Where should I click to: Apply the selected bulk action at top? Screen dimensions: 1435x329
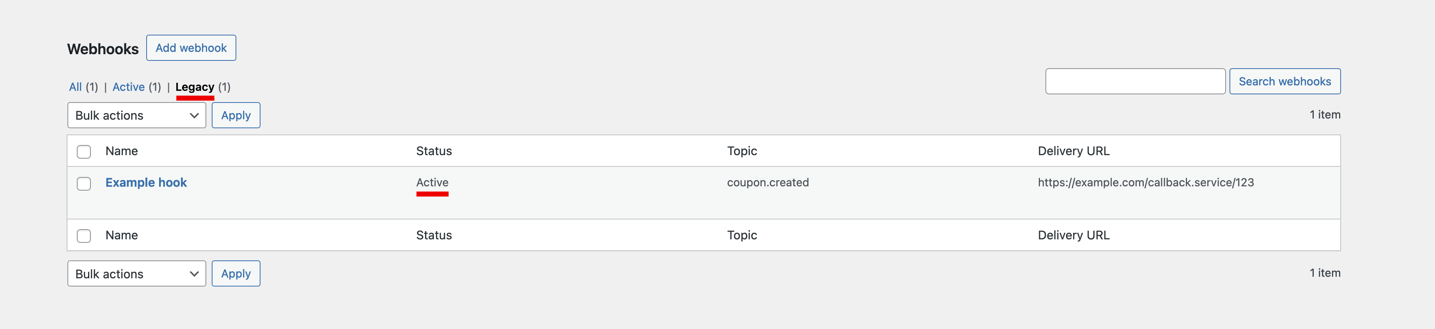coord(236,115)
